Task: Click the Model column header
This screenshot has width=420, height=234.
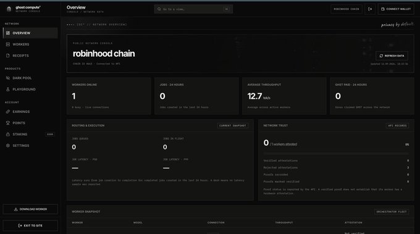Action: [x=138, y=223]
